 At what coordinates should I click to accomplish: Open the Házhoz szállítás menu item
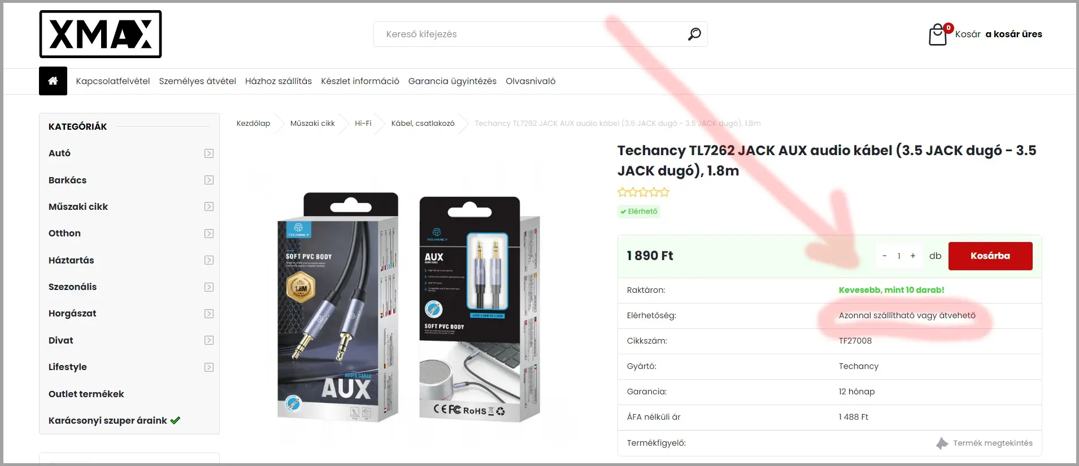click(x=279, y=81)
